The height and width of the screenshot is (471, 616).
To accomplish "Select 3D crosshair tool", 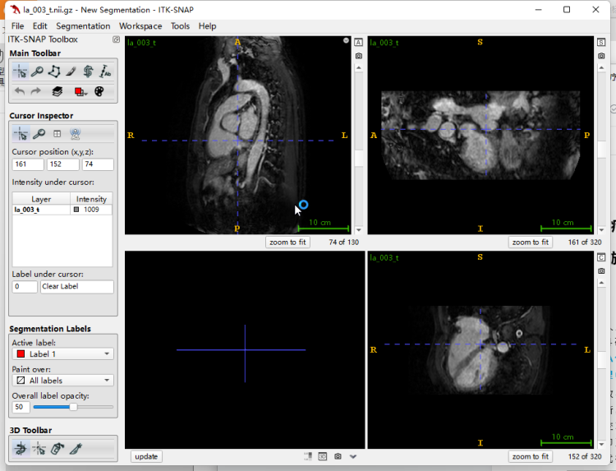I will [39, 448].
